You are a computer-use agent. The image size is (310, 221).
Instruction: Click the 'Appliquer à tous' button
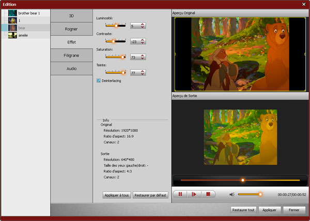tap(116, 195)
